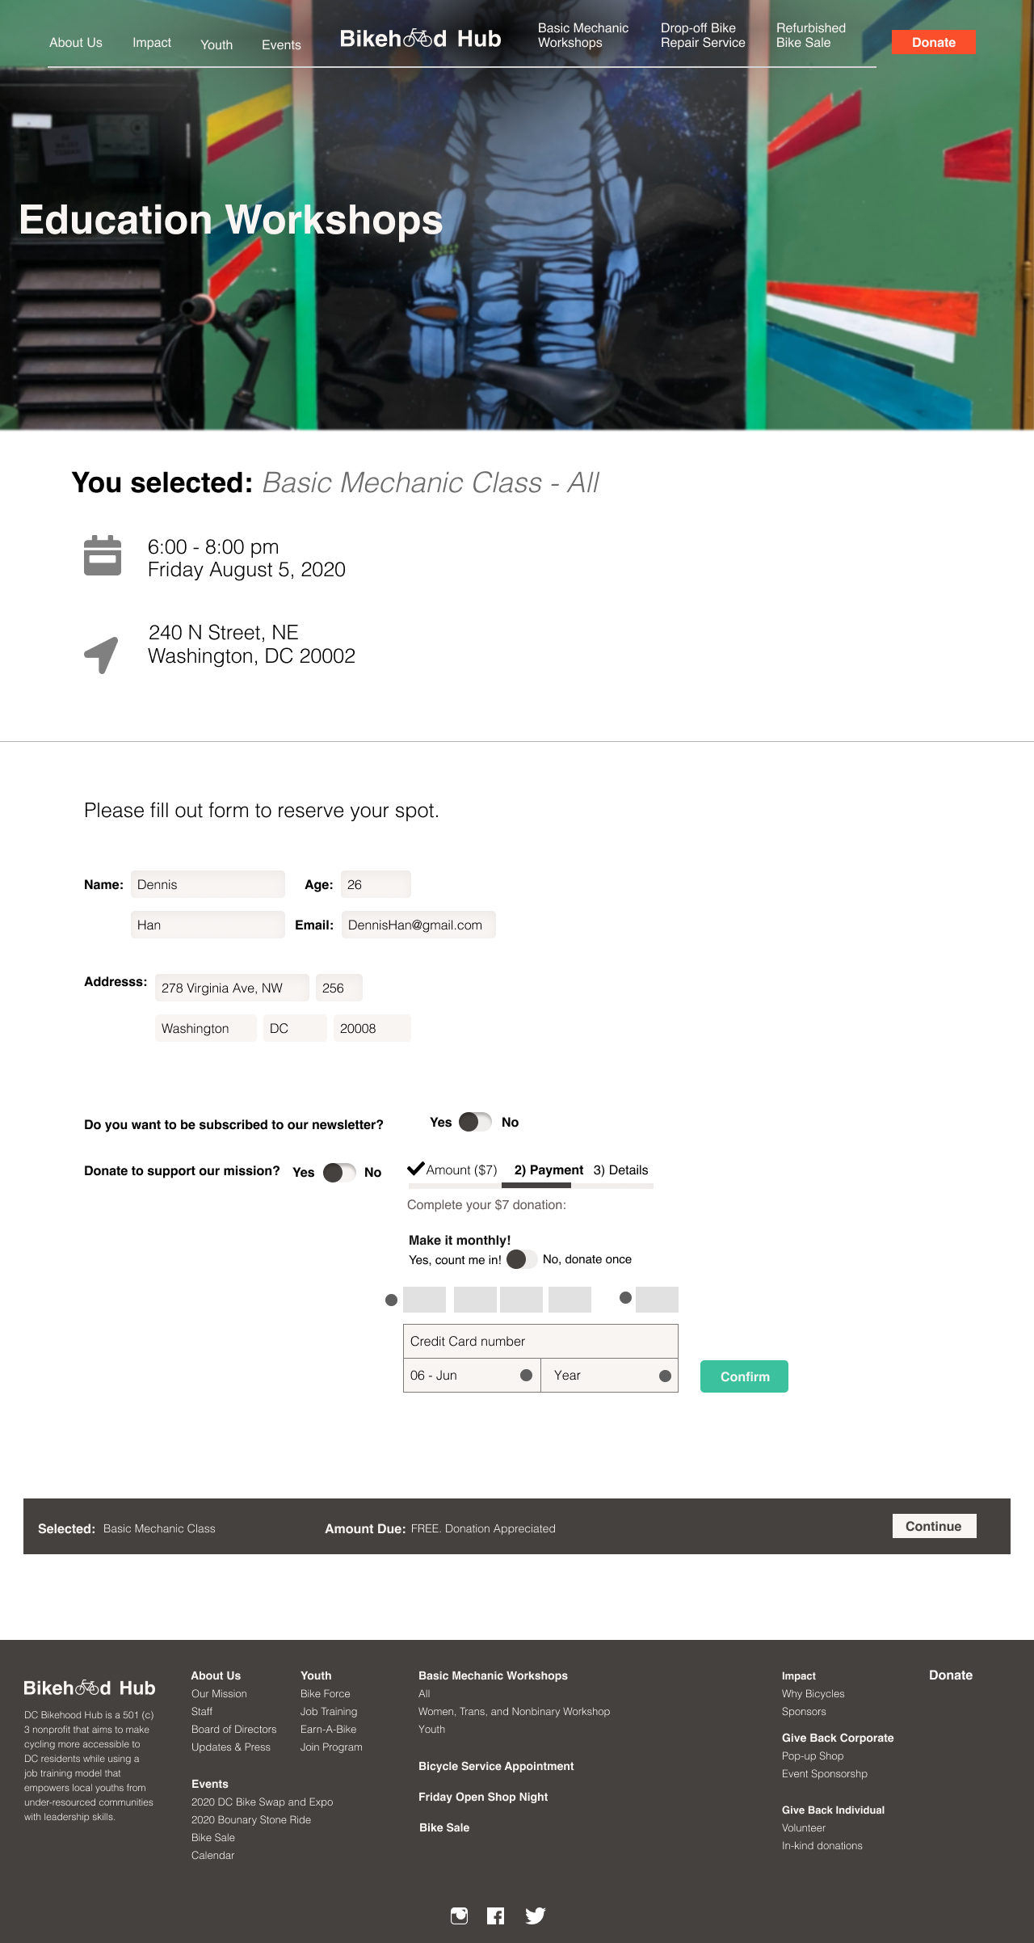1034x1943 pixels.
Task: Open the Instagram icon in the footer
Action: tap(459, 1916)
